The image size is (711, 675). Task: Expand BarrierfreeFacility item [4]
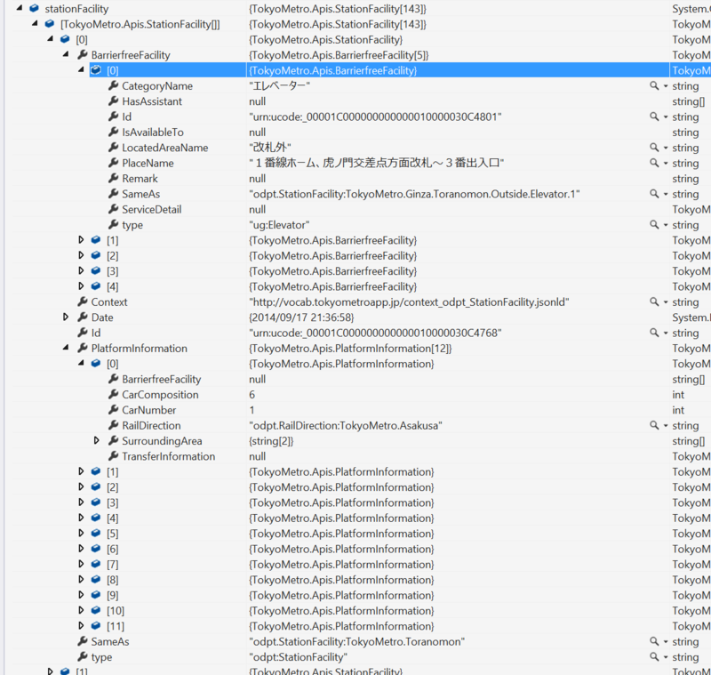point(81,285)
